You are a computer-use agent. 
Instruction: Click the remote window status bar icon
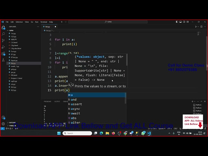[x=2, y=128]
